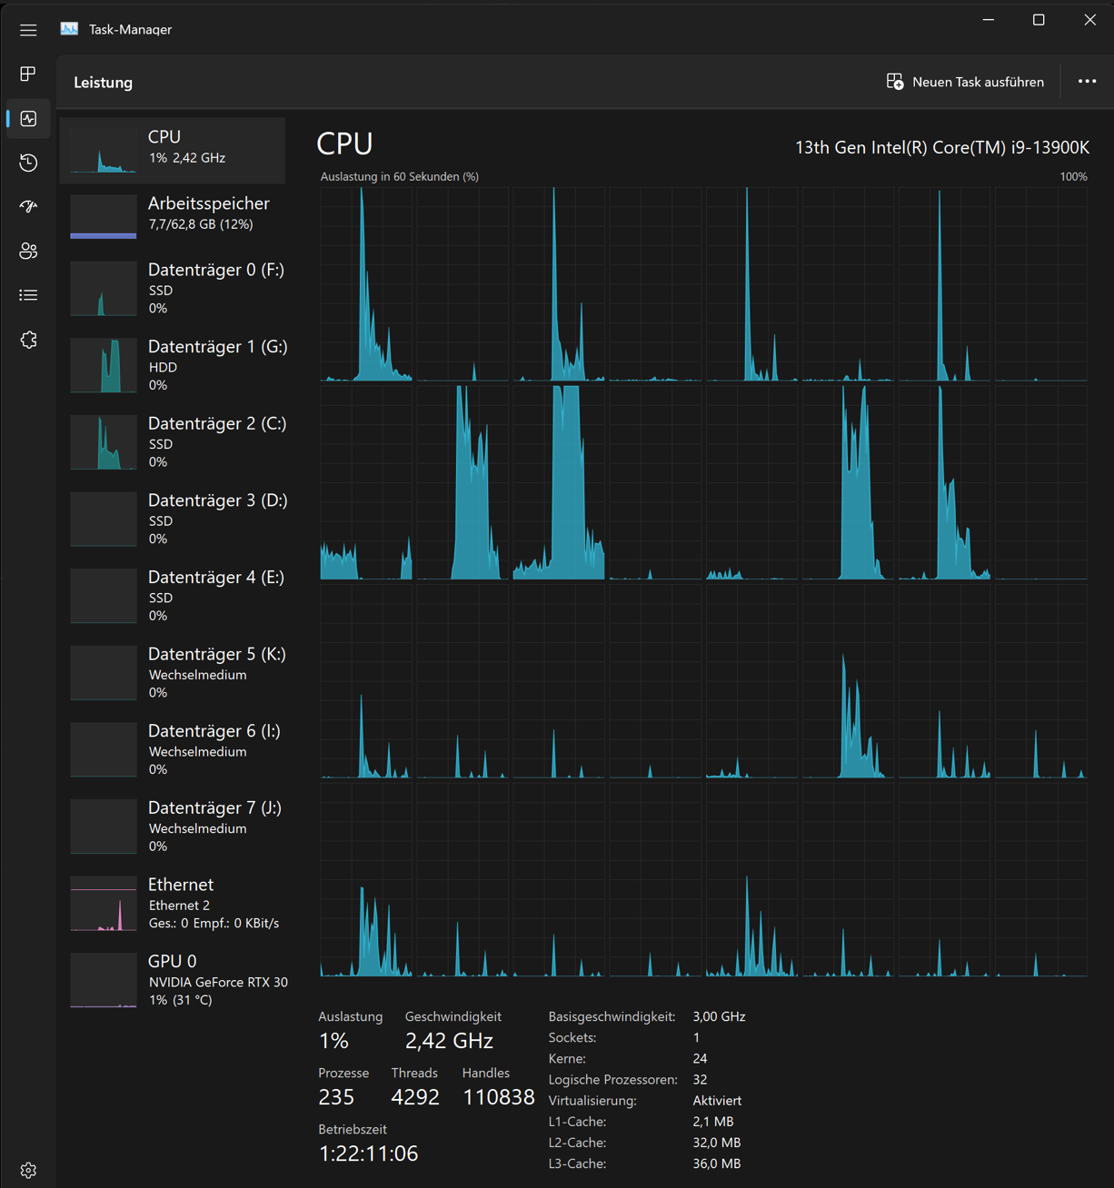Select the Performance (Leistung) sidebar icon

(x=28, y=118)
